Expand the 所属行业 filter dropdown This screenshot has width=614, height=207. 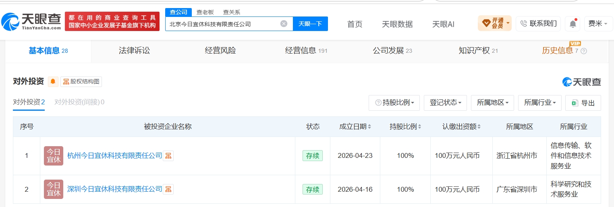click(x=539, y=103)
